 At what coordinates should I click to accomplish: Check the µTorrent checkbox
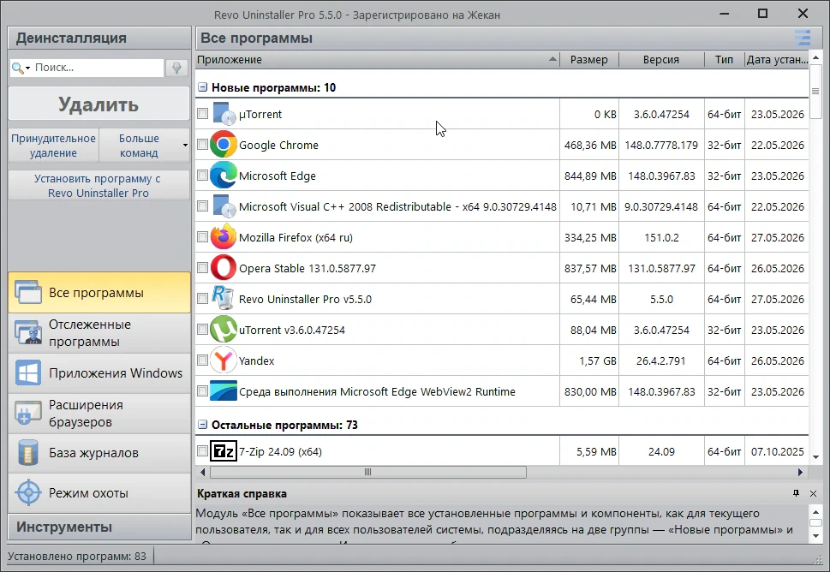pos(202,113)
